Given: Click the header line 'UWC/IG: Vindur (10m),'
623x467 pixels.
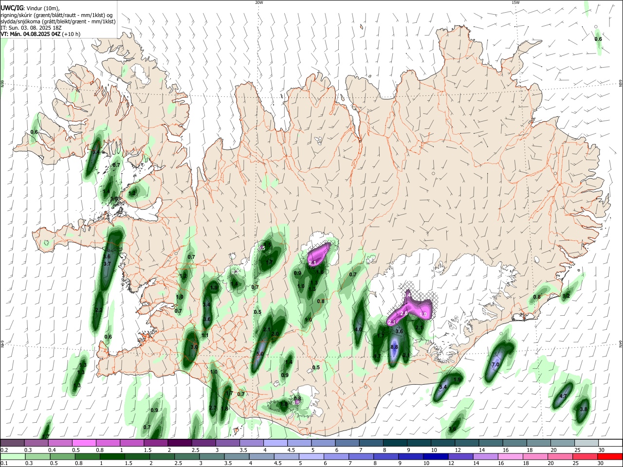Looking at the screenshot, I should pos(29,8).
